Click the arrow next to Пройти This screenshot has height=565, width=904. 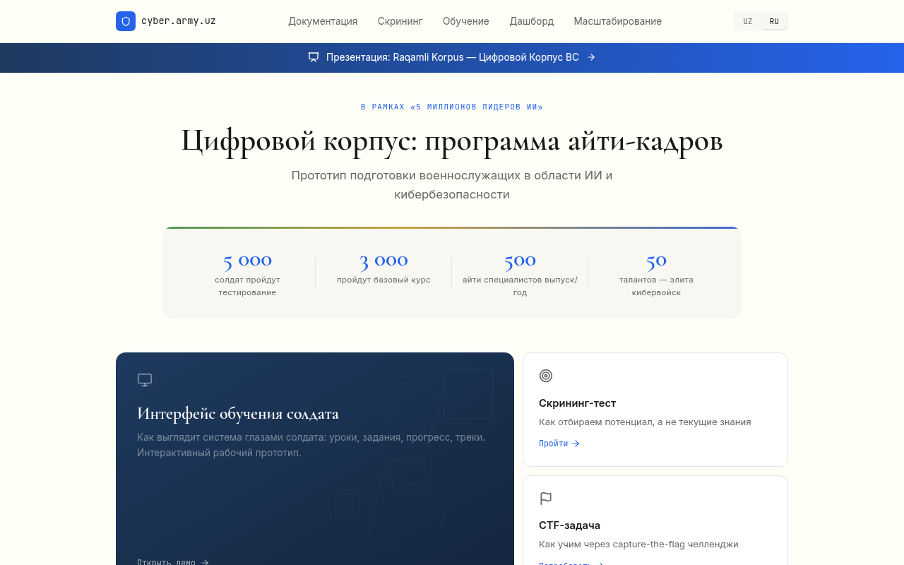pos(576,444)
